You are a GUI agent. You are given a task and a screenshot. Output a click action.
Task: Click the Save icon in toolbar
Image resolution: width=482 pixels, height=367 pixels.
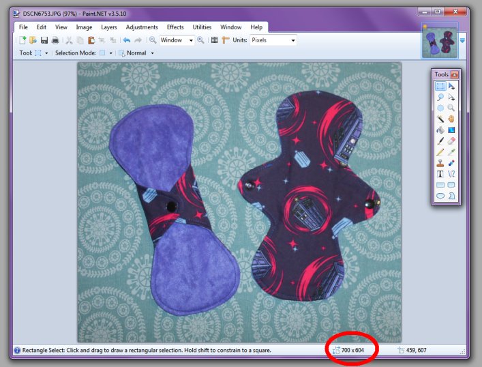pos(44,40)
